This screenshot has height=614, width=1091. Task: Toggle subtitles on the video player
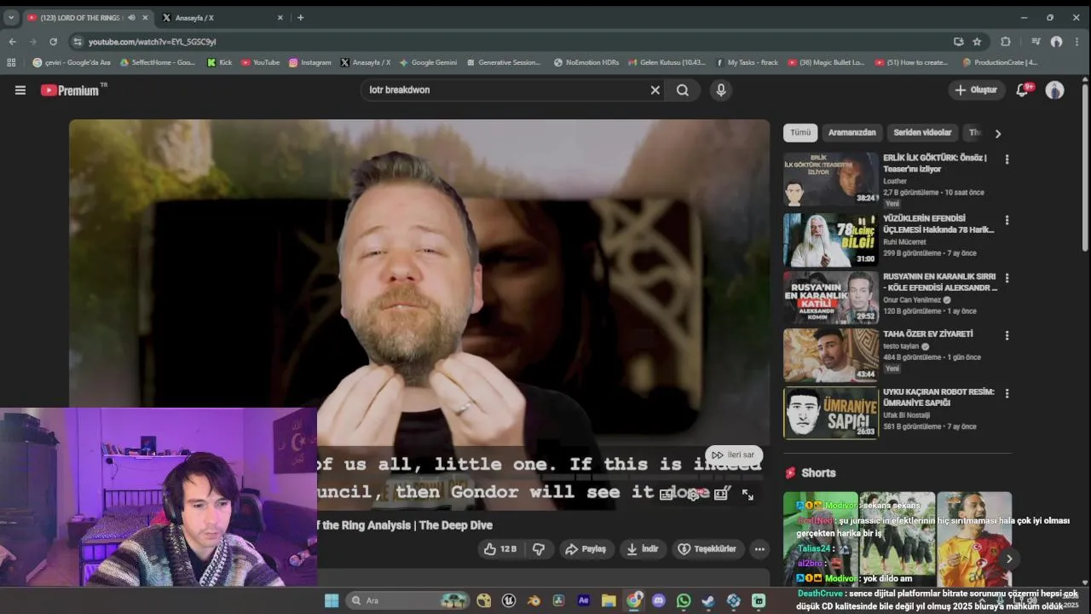[666, 495]
